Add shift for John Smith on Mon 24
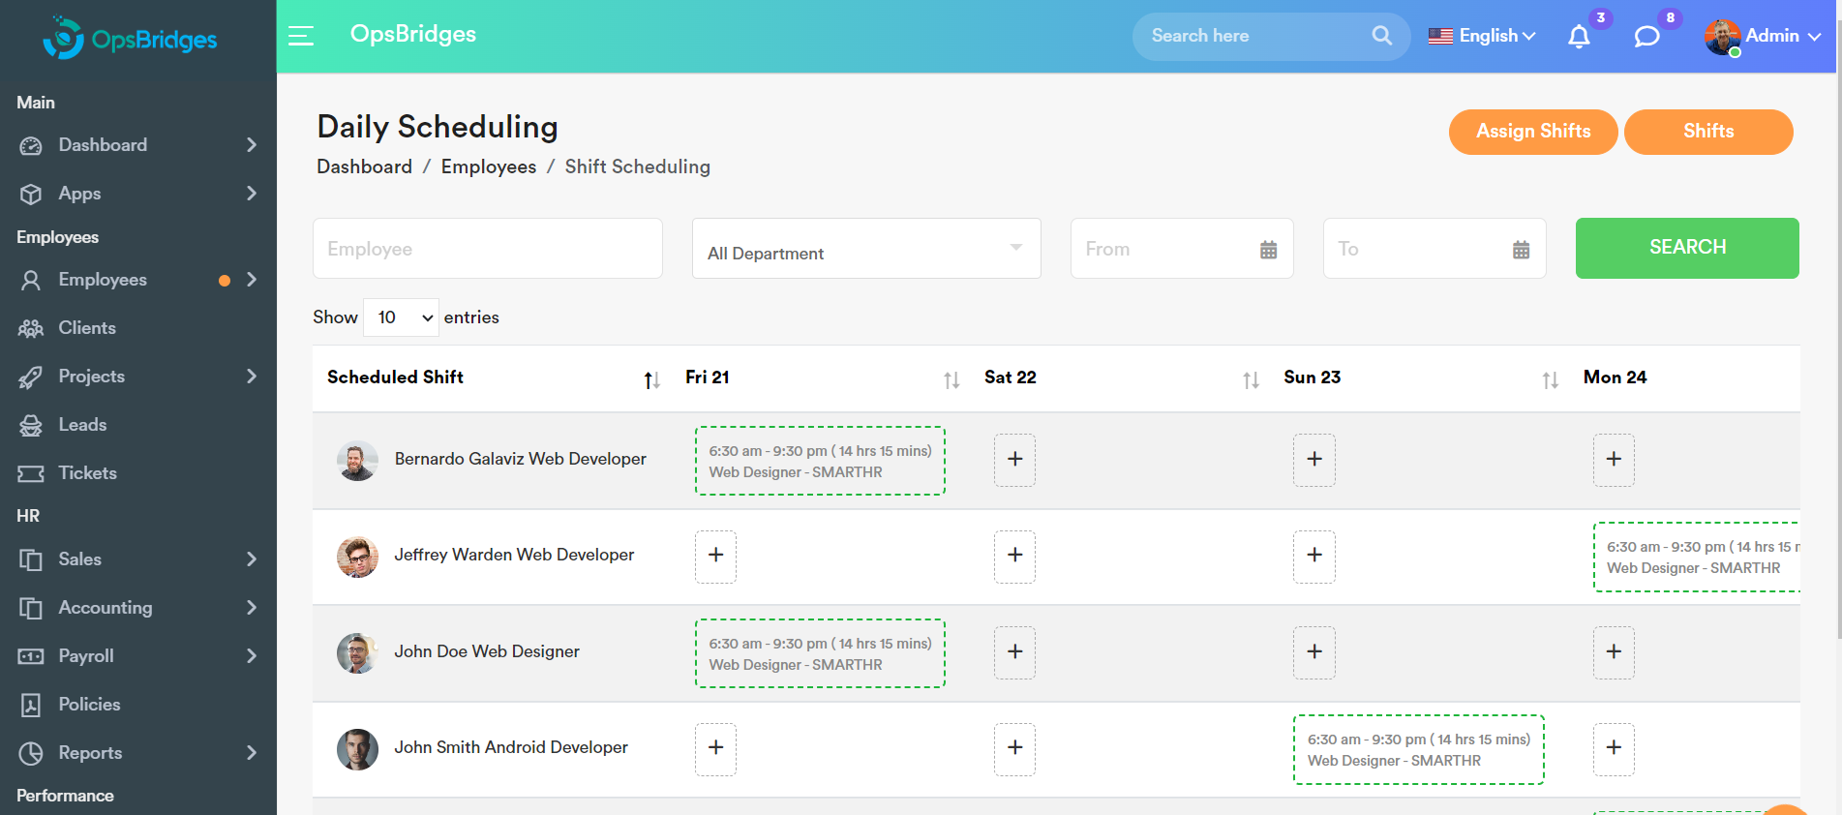1842x815 pixels. [x=1614, y=748]
